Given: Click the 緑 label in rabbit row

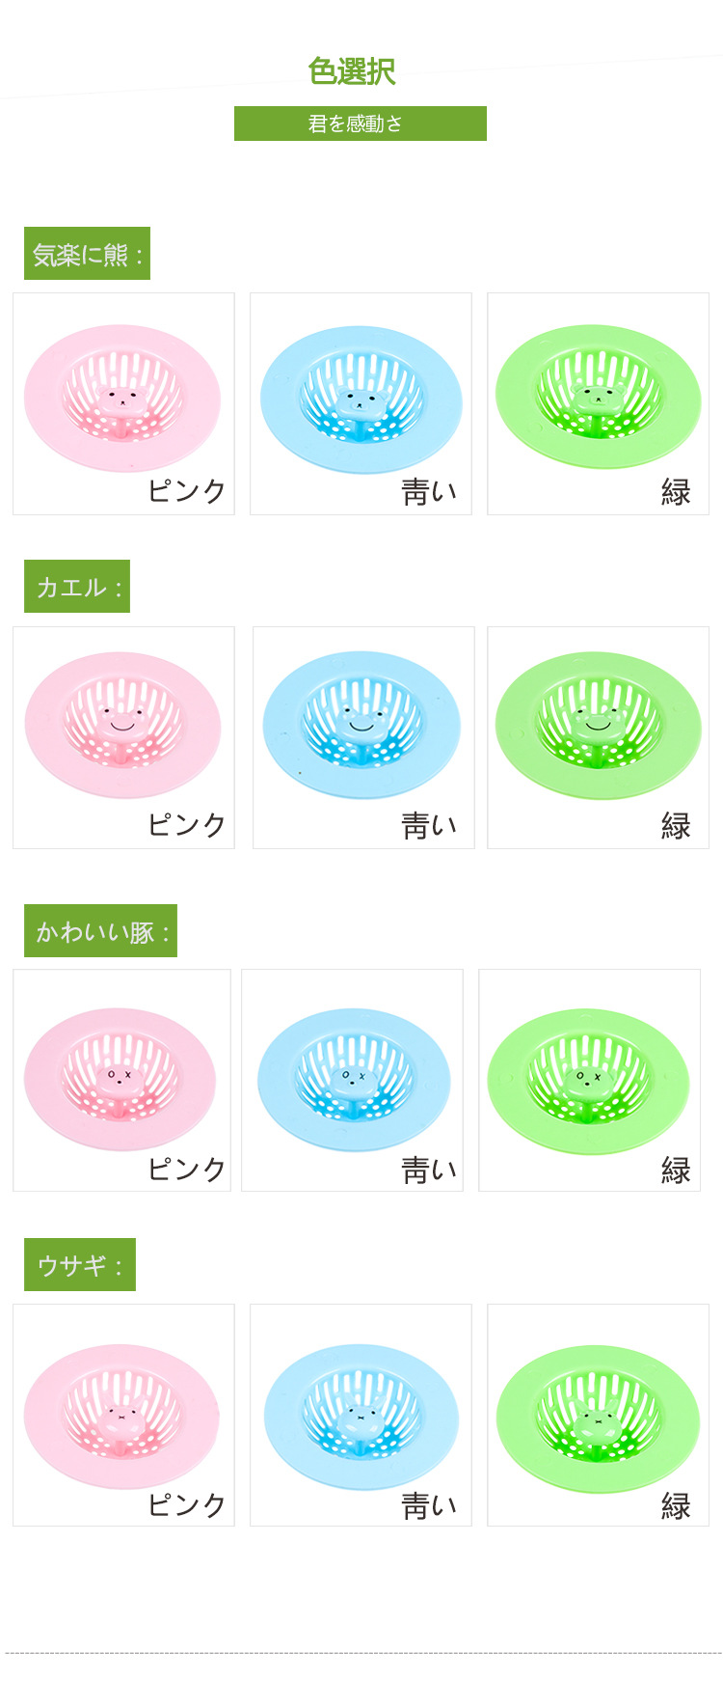Looking at the screenshot, I should point(676,1505).
